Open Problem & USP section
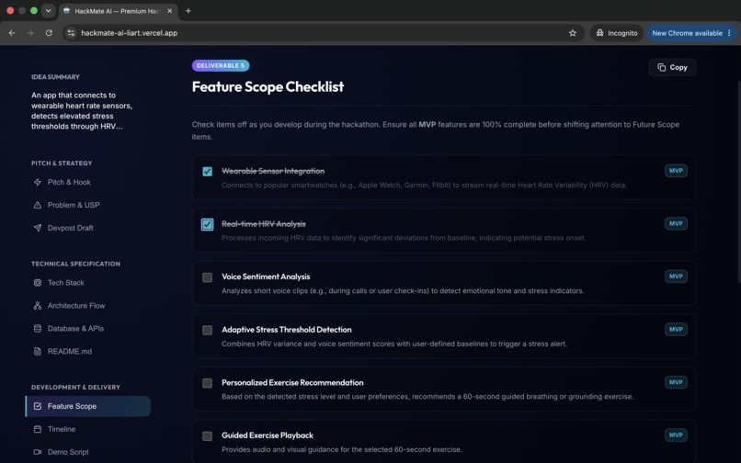 click(88, 205)
